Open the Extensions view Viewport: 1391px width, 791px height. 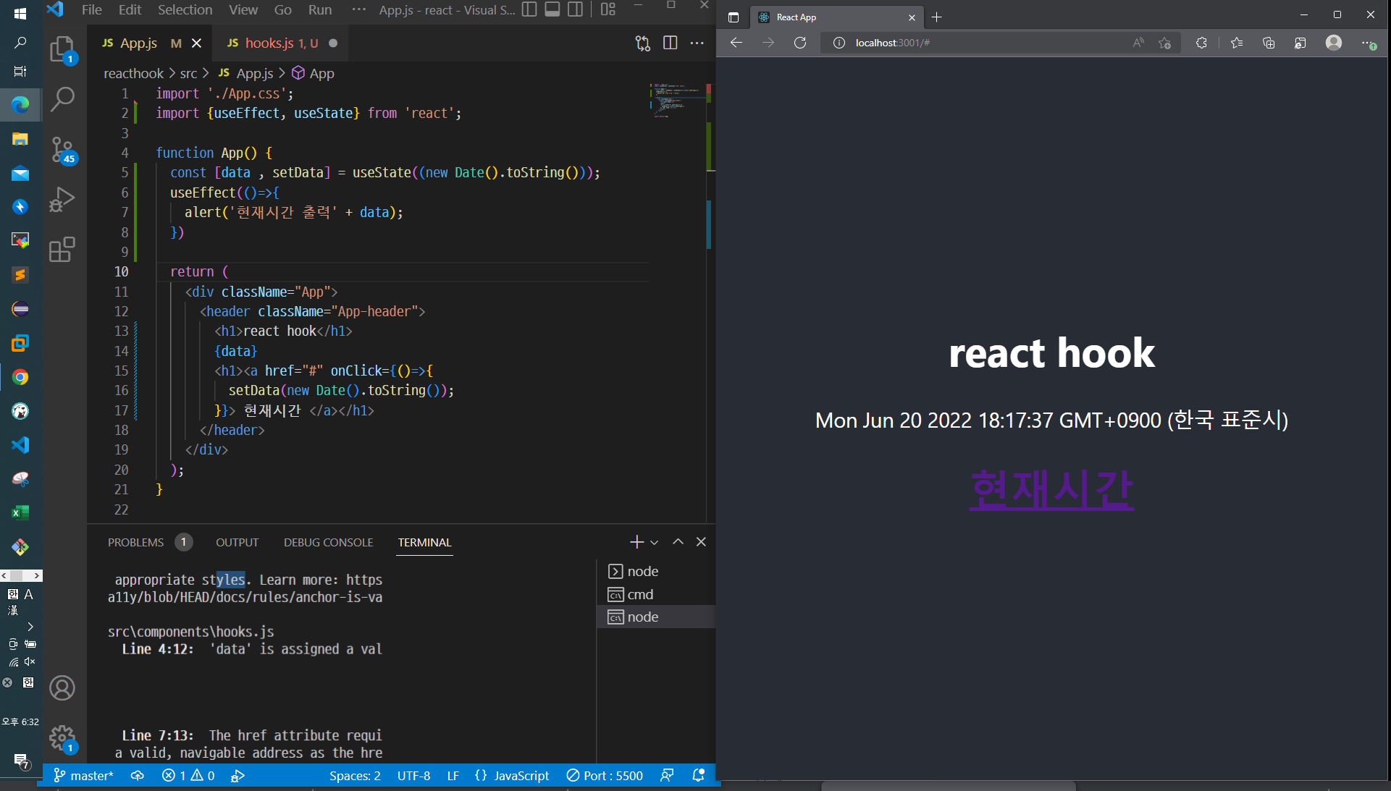[x=62, y=250]
